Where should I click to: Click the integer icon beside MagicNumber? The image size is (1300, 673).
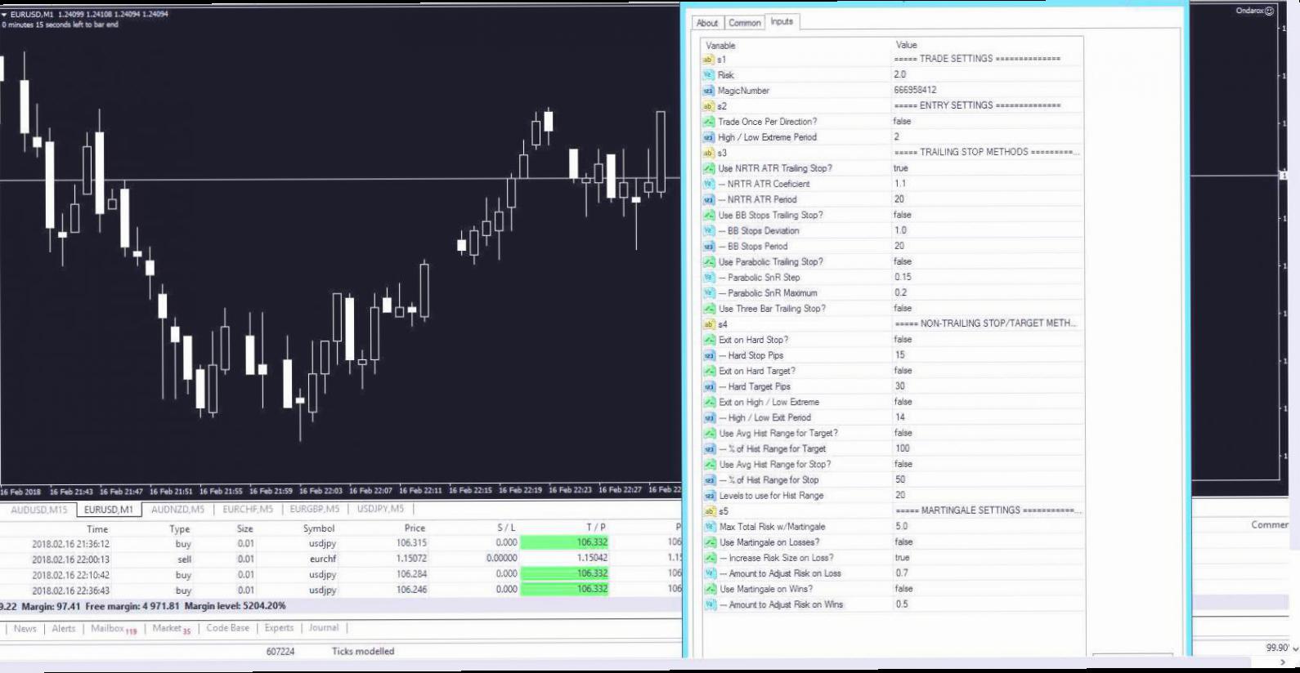coord(709,91)
